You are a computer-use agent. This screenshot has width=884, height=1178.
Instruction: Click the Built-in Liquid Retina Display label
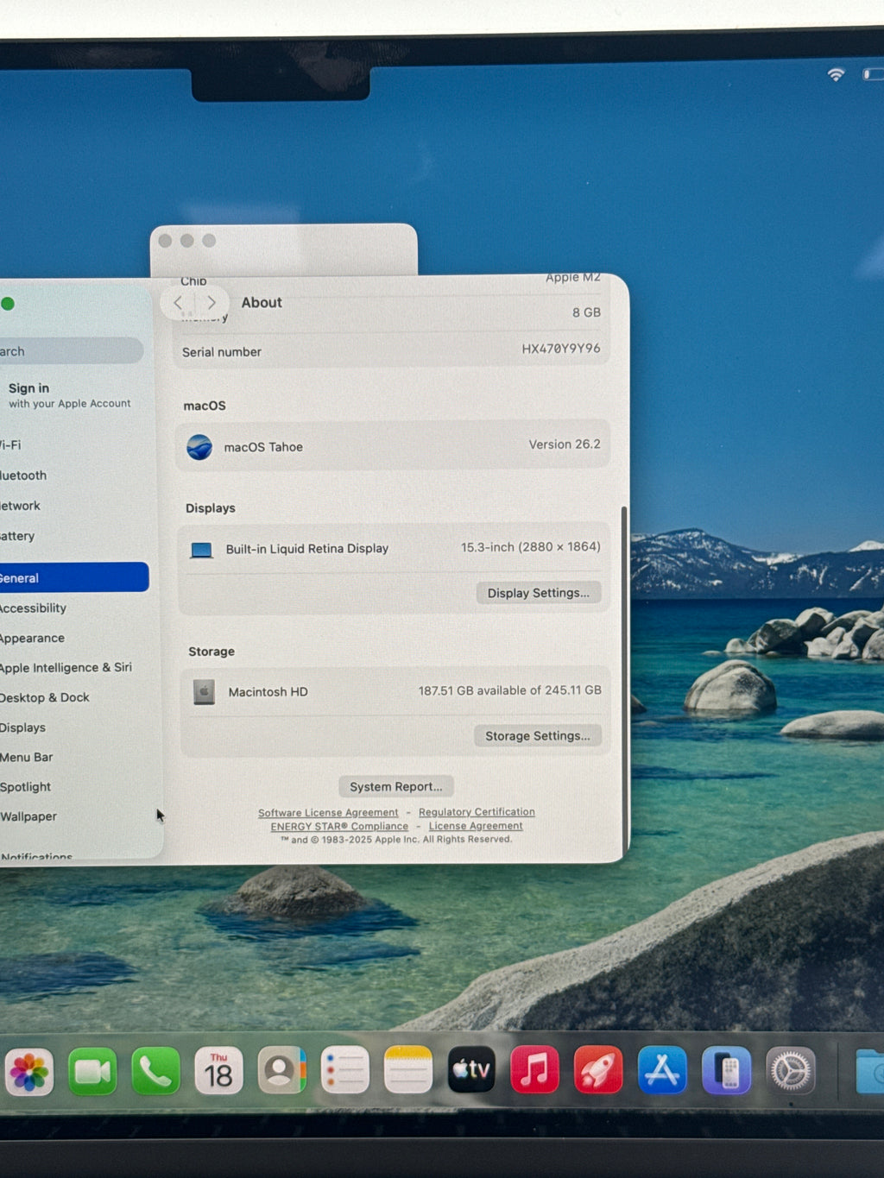click(x=307, y=549)
